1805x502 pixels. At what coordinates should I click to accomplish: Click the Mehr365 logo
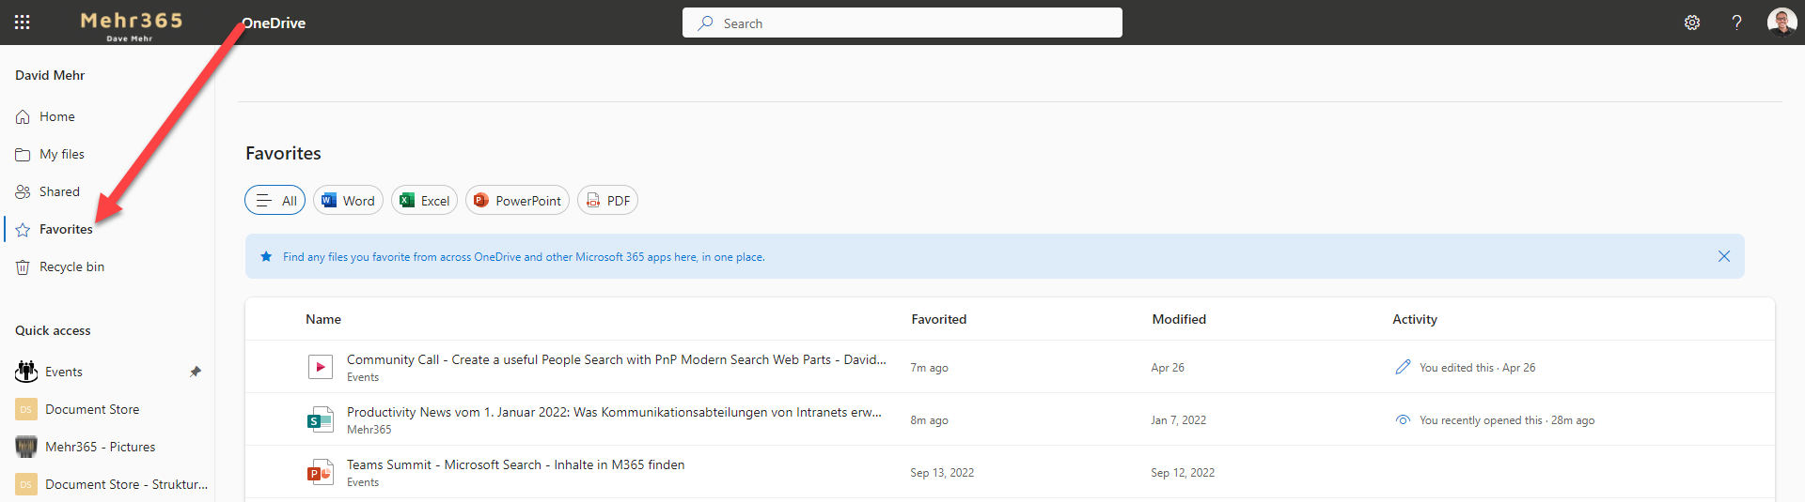click(x=131, y=24)
